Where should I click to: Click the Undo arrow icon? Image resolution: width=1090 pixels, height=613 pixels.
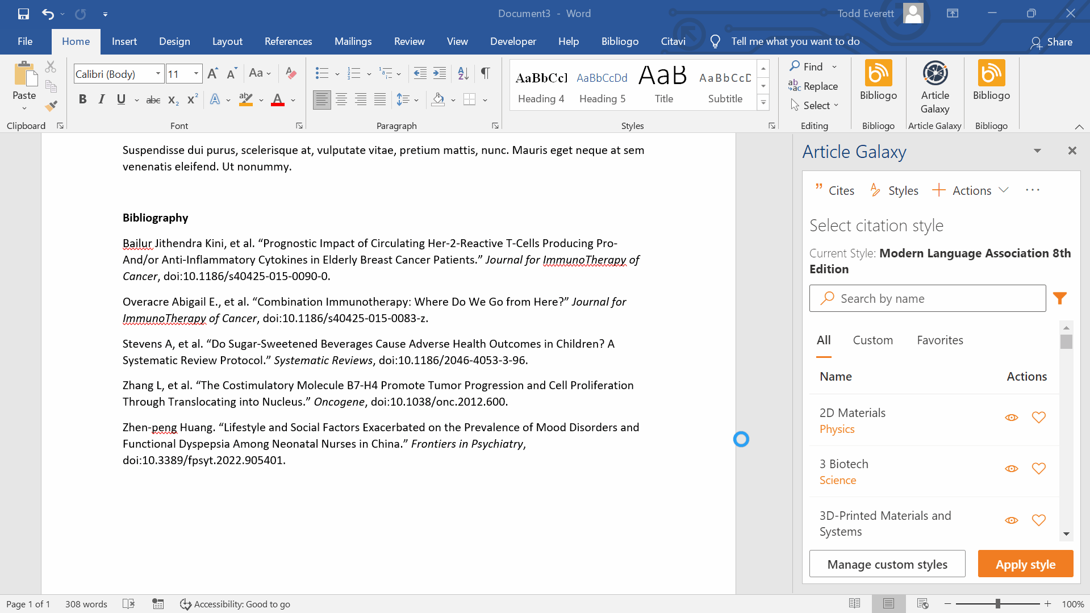coord(48,14)
